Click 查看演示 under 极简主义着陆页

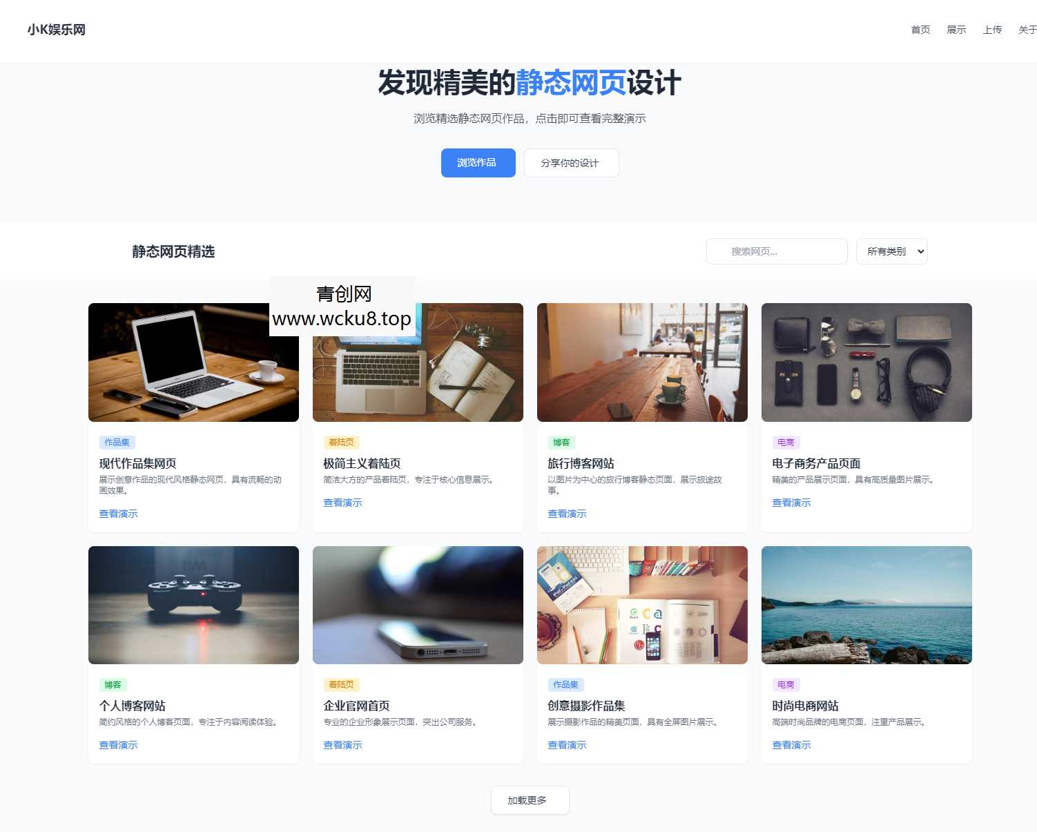[x=342, y=503]
